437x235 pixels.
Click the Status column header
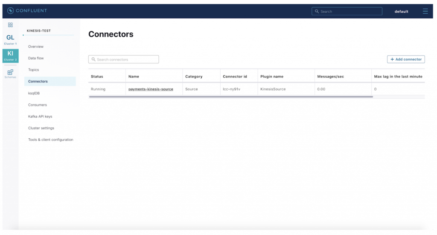coord(97,77)
